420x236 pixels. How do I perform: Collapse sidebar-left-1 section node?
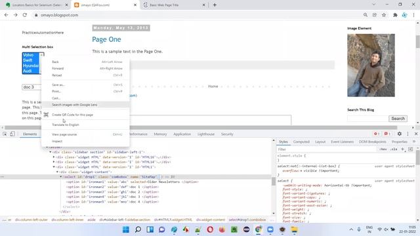(50, 152)
